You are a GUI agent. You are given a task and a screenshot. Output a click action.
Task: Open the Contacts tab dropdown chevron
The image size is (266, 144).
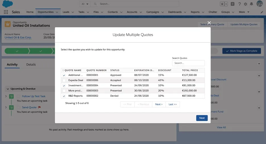(x=121, y=12)
